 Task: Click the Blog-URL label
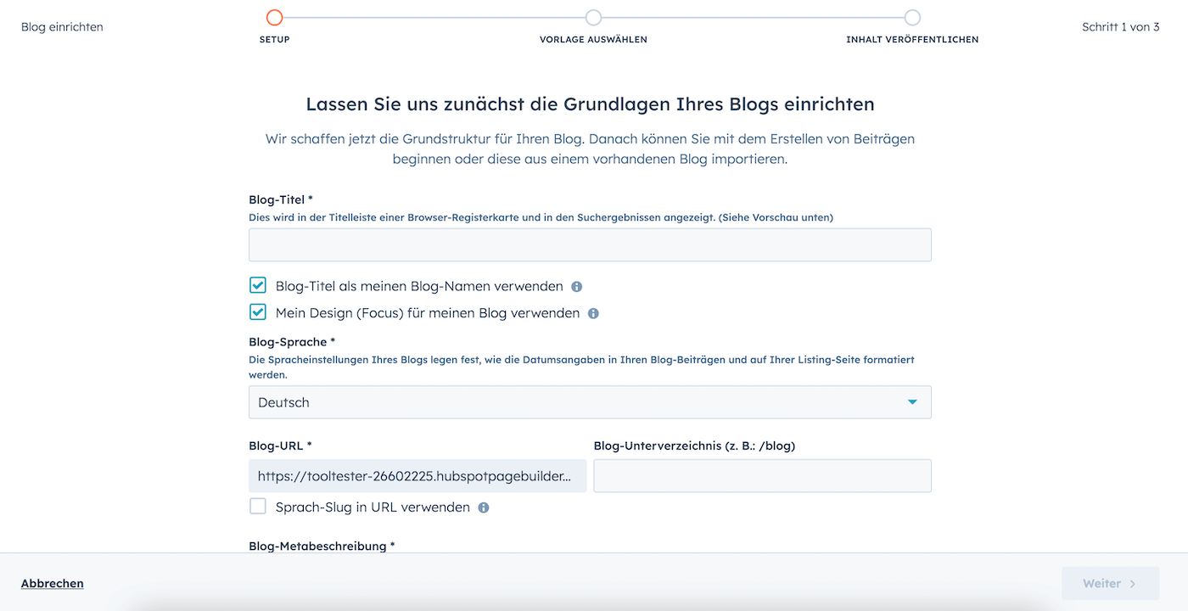pyautogui.click(x=280, y=446)
